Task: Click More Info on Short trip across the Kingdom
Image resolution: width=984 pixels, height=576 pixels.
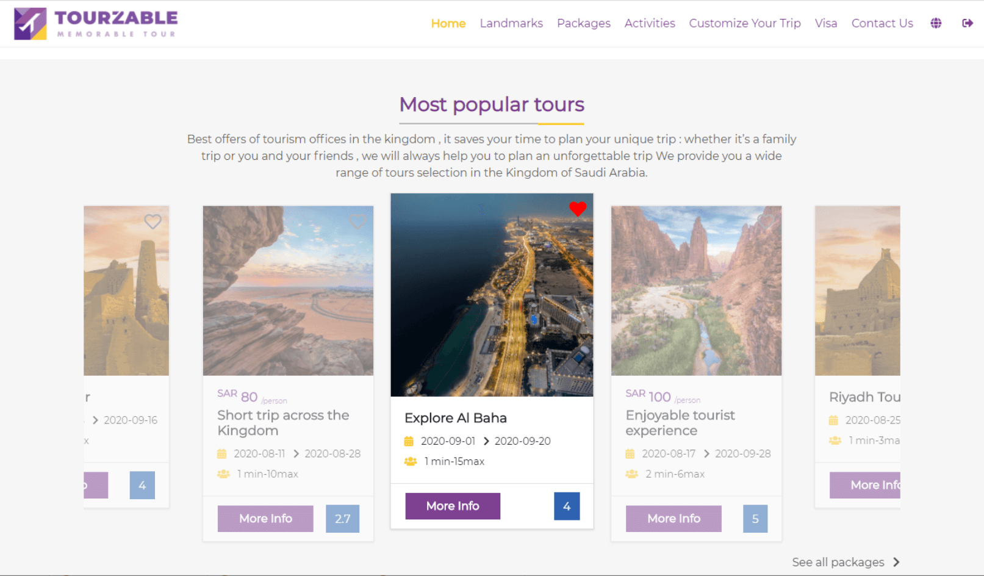Action: point(265,519)
